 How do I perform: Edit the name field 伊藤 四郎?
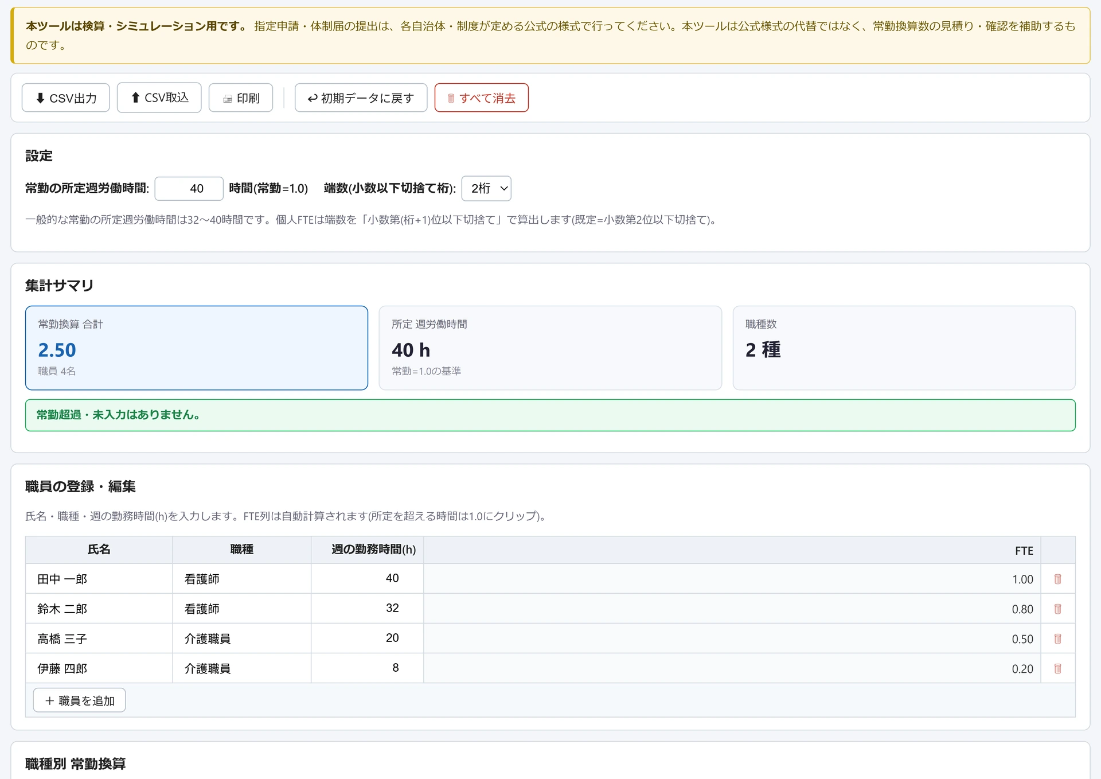[x=99, y=668]
